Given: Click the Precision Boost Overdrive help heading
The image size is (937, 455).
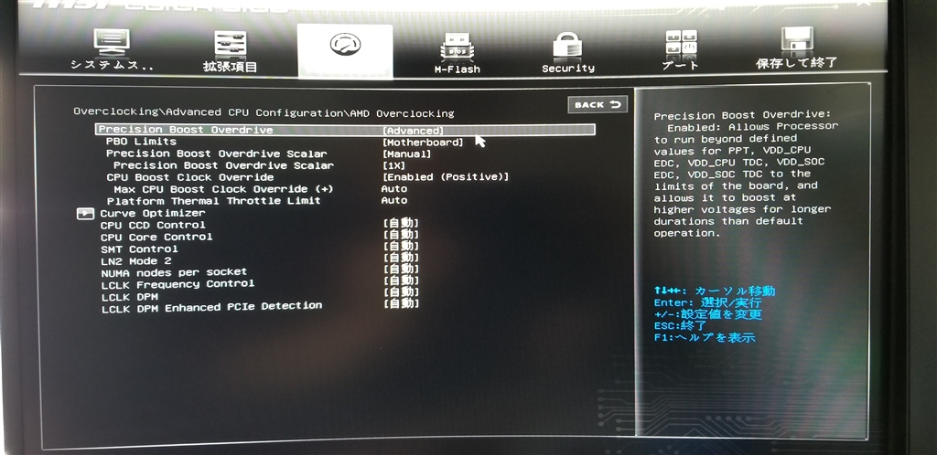Looking at the screenshot, I should pyautogui.click(x=742, y=116).
